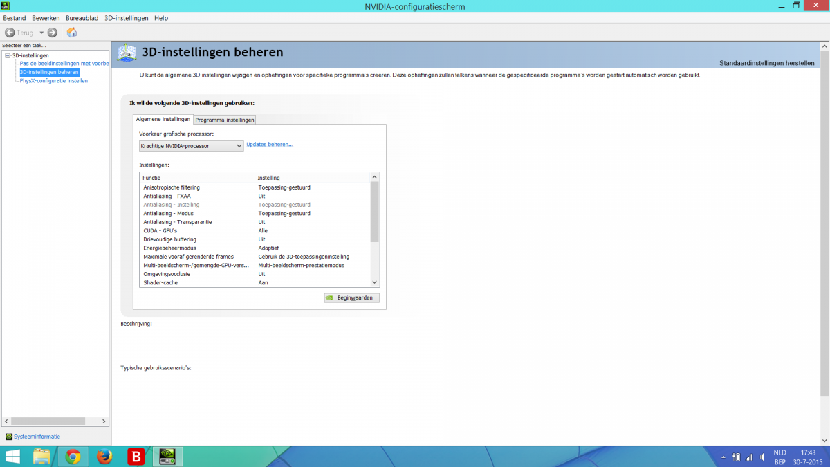Click the 3D settings header icon
Image resolution: width=830 pixels, height=467 pixels.
click(127, 53)
